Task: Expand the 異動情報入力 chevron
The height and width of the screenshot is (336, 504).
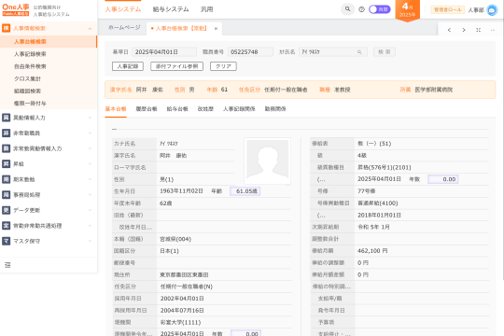Action: (x=90, y=118)
